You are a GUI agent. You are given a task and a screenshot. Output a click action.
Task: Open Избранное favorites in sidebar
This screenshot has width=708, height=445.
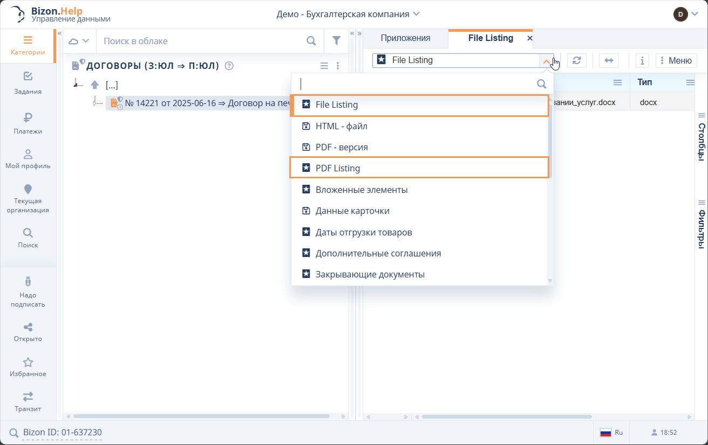click(28, 367)
